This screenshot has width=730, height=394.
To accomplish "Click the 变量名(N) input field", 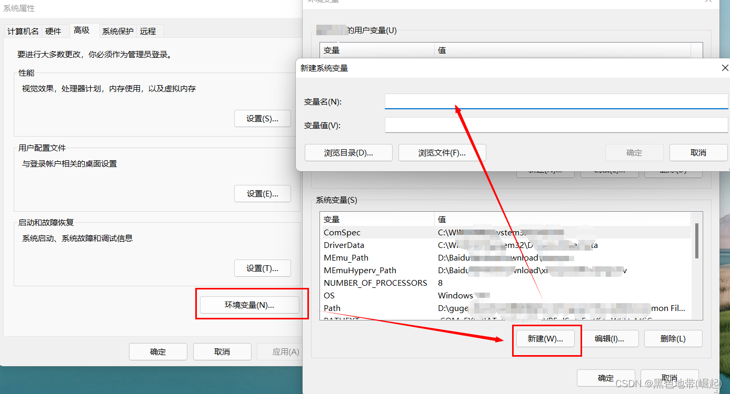I will (x=556, y=101).
